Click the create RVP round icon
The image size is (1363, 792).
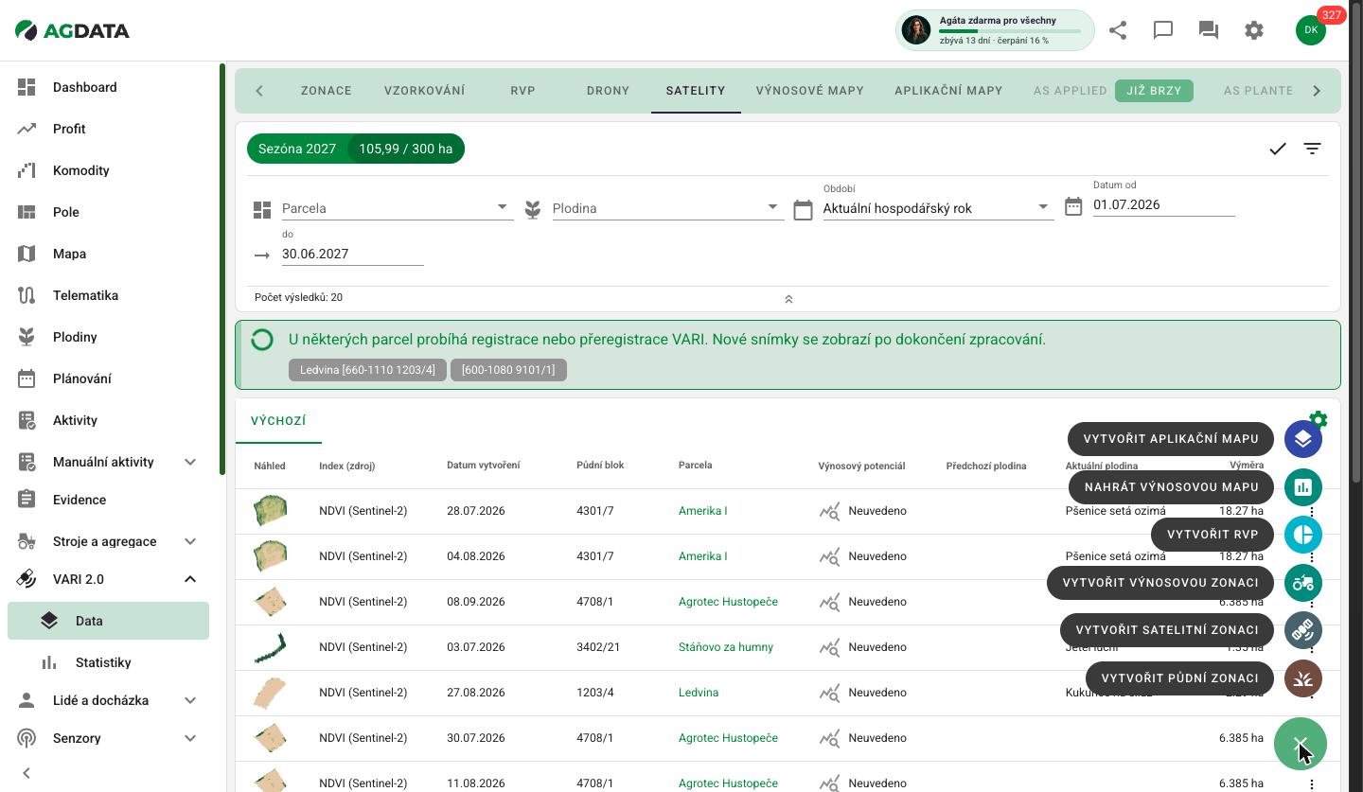point(1303,535)
